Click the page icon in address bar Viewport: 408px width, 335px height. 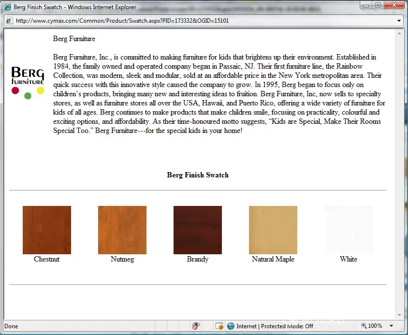click(x=9, y=21)
